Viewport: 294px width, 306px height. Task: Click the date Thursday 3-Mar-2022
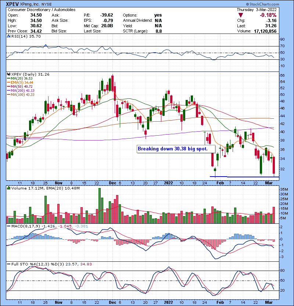click(257, 10)
